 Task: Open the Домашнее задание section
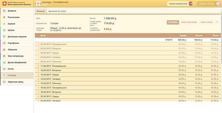[17, 37]
